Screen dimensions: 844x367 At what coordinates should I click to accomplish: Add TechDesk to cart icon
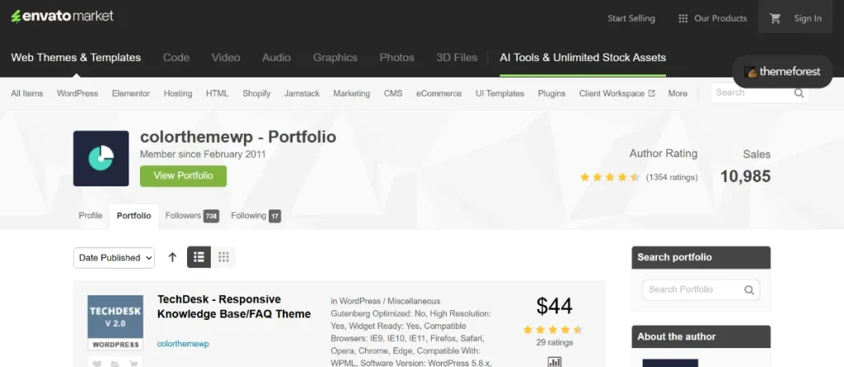pos(133,363)
